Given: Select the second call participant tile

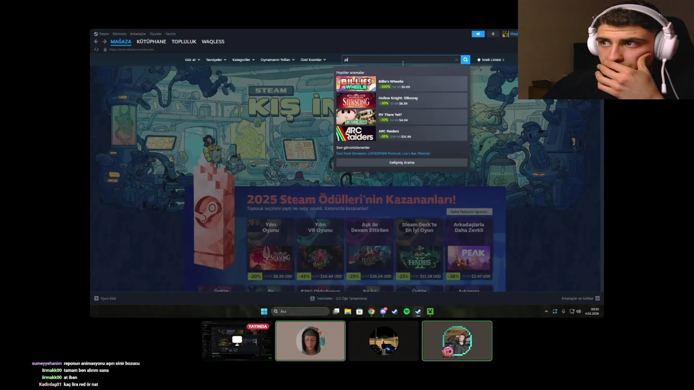Looking at the screenshot, I should coord(310,341).
